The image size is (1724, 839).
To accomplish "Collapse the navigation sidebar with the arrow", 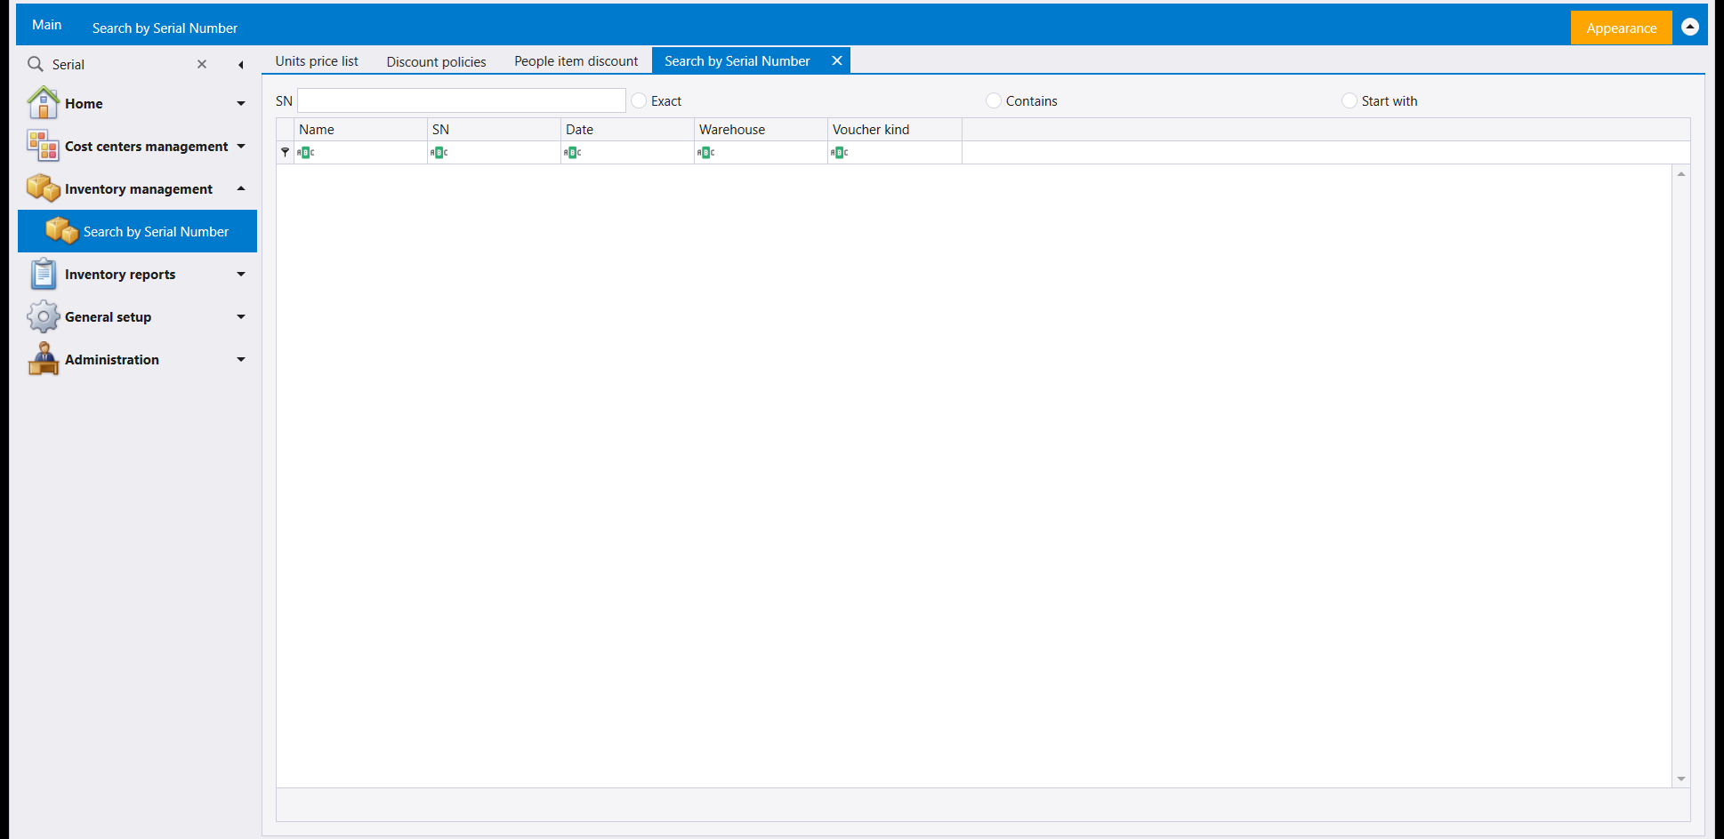I will (241, 64).
